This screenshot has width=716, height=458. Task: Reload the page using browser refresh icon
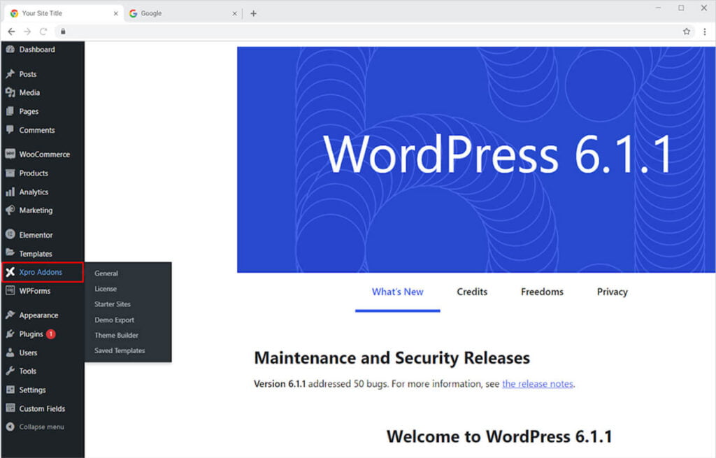pyautogui.click(x=43, y=31)
